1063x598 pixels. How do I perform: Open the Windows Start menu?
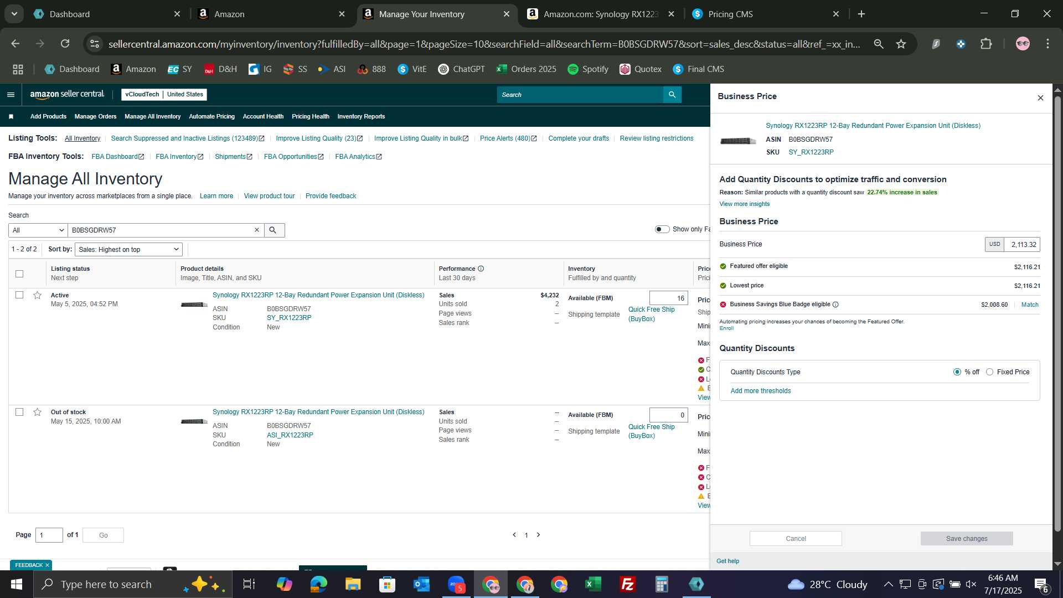click(16, 584)
